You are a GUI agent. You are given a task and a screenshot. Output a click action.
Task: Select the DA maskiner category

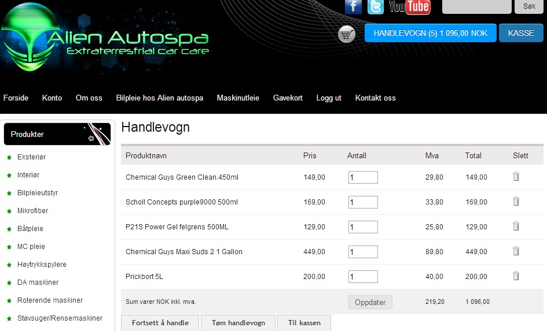38,282
